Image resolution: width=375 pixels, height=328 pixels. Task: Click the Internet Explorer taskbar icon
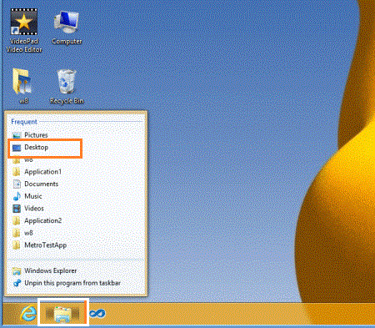pyautogui.click(x=28, y=314)
